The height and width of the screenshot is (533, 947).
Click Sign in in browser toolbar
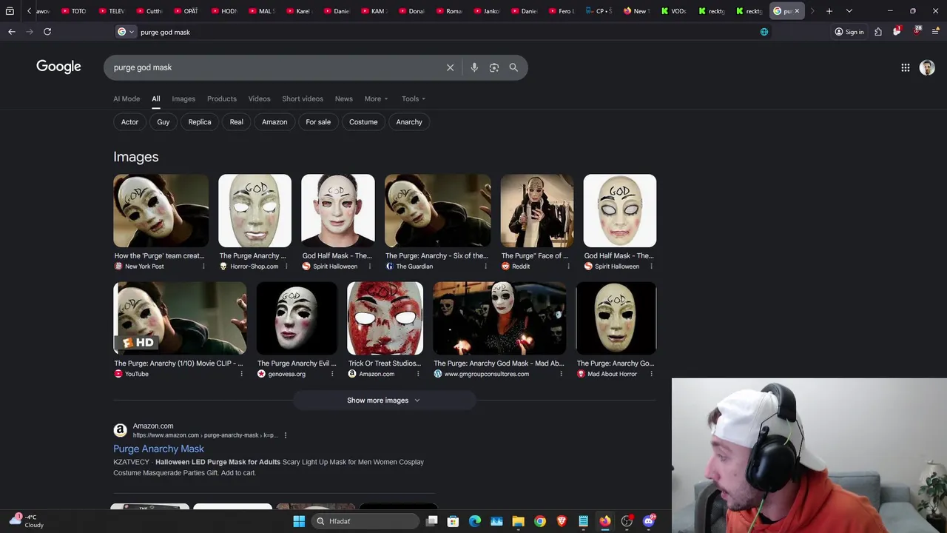(x=849, y=32)
